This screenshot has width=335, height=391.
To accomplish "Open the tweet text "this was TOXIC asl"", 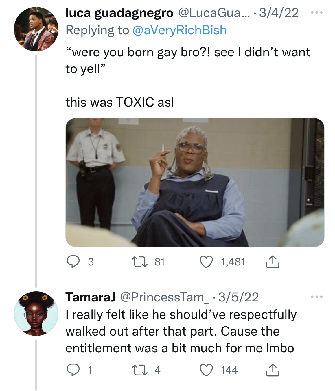I will (x=119, y=102).
